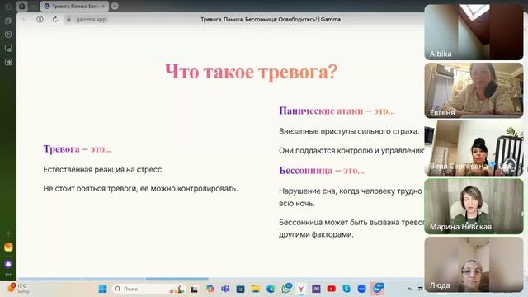Open the Windows Start menu
The image size is (528, 297).
102,289
